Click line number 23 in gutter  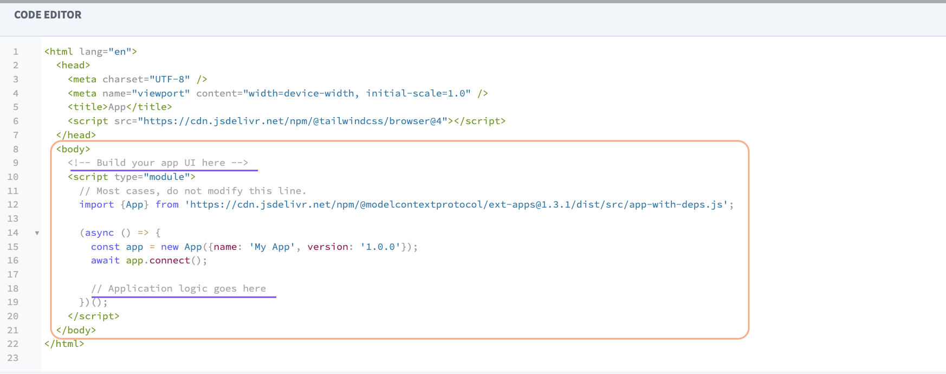[x=13, y=358]
